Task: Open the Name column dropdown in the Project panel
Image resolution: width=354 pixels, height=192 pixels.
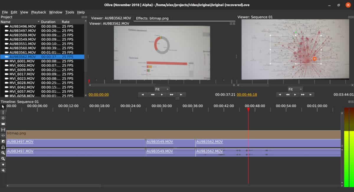Action: [x=39, y=21]
